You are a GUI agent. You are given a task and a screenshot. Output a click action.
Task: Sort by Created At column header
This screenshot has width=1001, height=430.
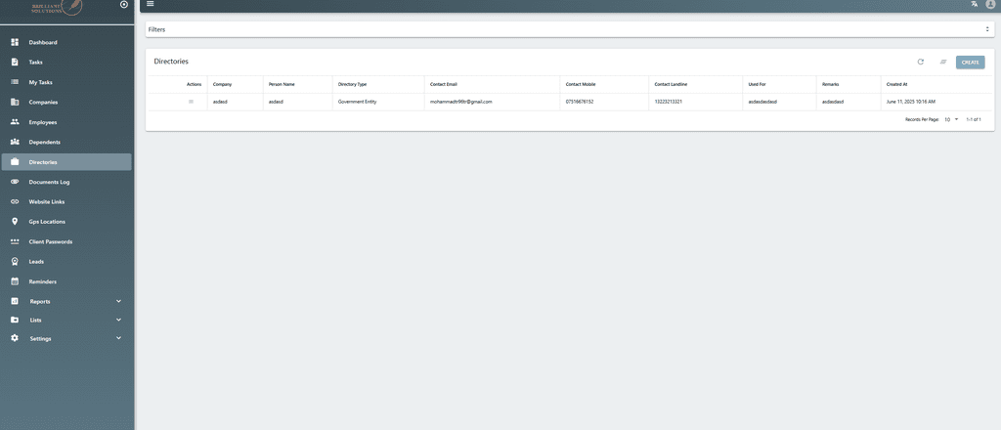(897, 84)
